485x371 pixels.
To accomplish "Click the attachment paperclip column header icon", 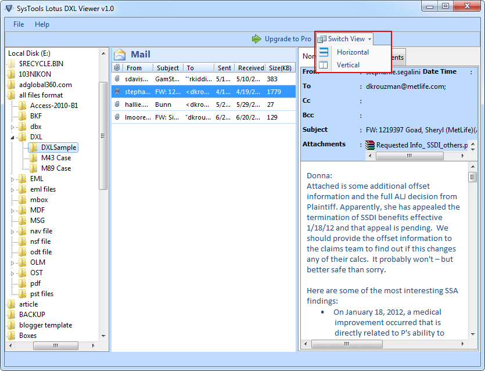I will click(117, 67).
